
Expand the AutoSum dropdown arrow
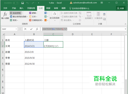point(22,13)
